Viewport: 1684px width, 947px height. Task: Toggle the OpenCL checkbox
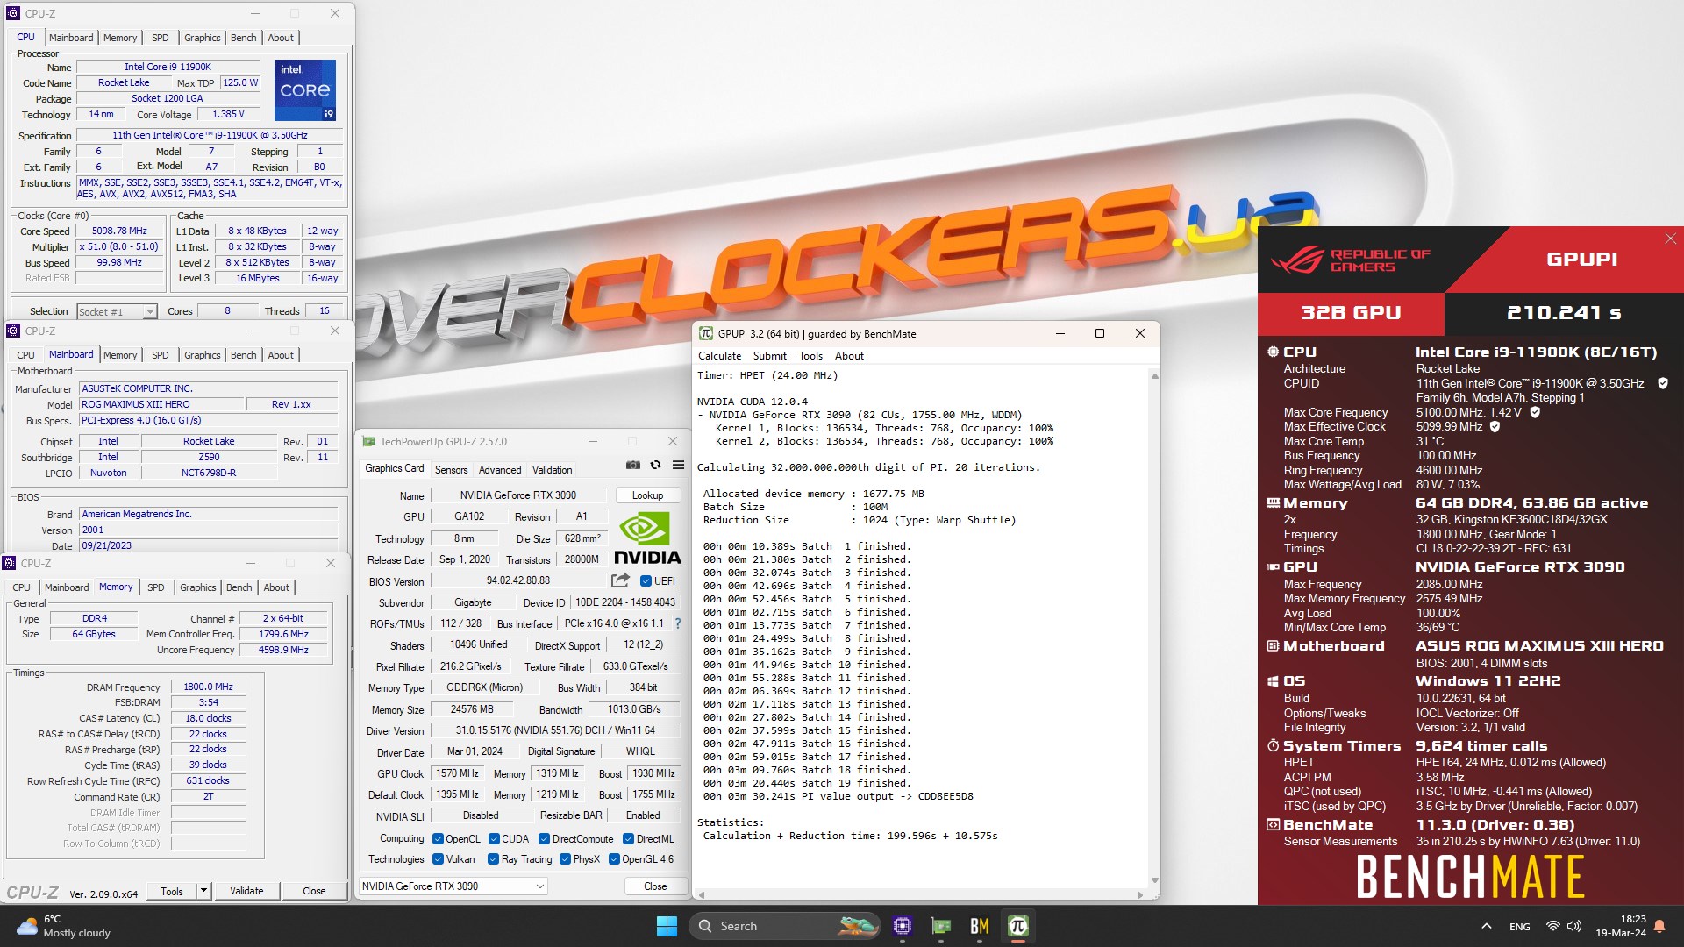pyautogui.click(x=438, y=838)
